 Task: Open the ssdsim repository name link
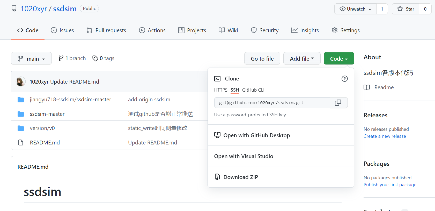(65, 9)
